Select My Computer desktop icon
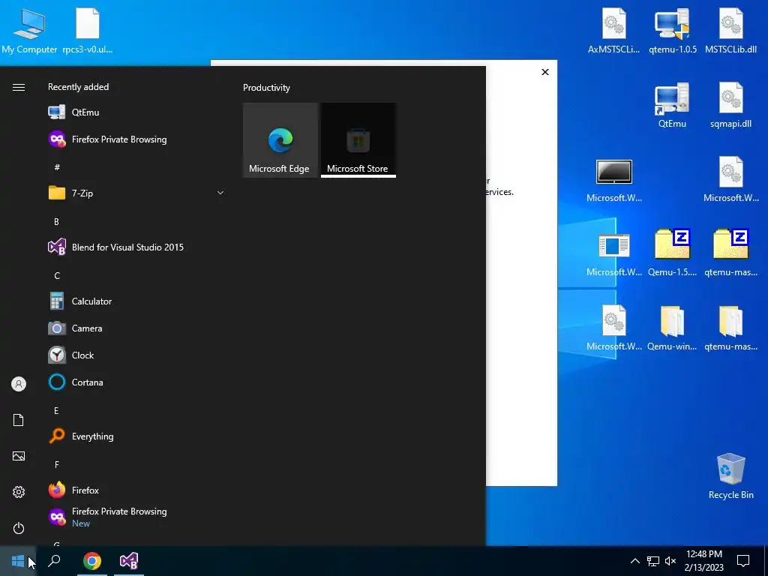The height and width of the screenshot is (576, 768). (x=29, y=30)
